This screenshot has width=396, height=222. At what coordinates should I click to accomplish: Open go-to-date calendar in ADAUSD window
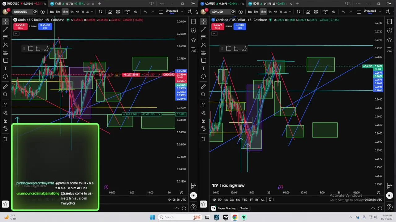pos(271,199)
